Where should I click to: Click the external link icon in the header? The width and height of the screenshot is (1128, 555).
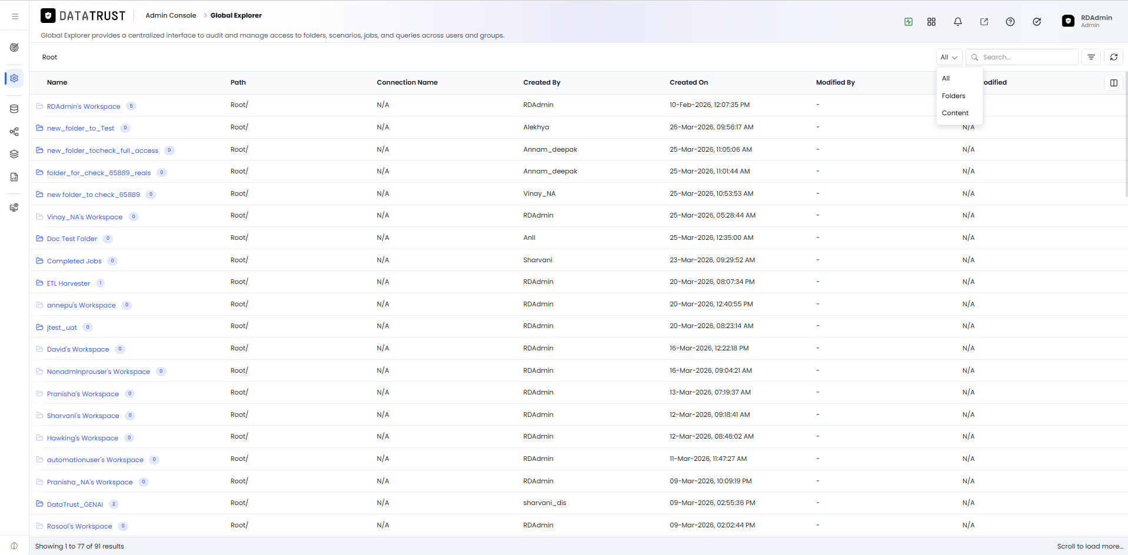coord(984,22)
